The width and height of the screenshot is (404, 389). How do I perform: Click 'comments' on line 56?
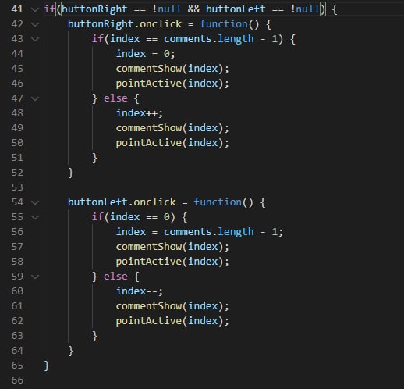pos(188,232)
